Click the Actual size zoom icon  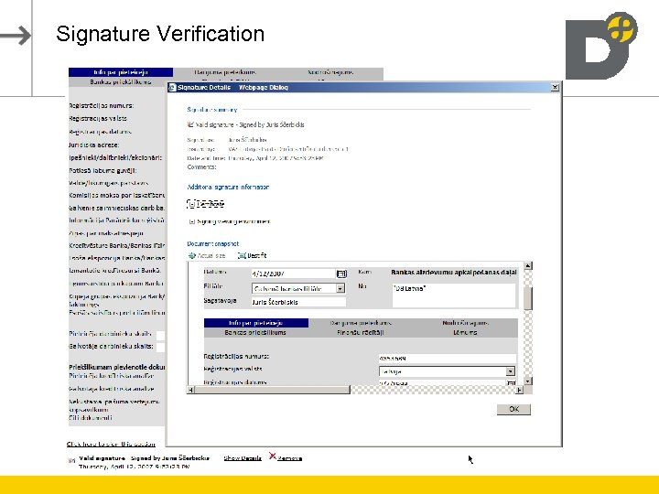191,255
